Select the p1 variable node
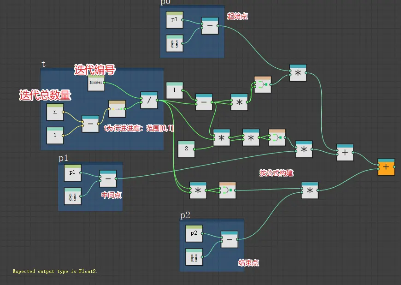Image resolution: width=401 pixels, height=285 pixels. click(73, 172)
